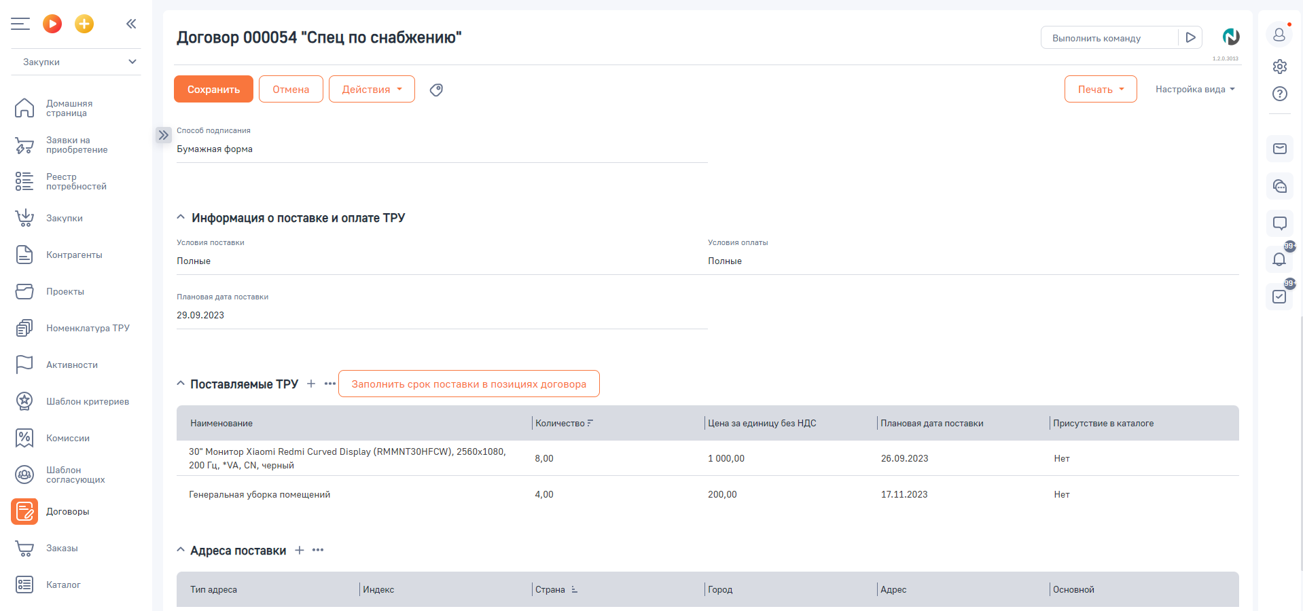Add a row to Поставляемые ТРУ

pyautogui.click(x=311, y=384)
